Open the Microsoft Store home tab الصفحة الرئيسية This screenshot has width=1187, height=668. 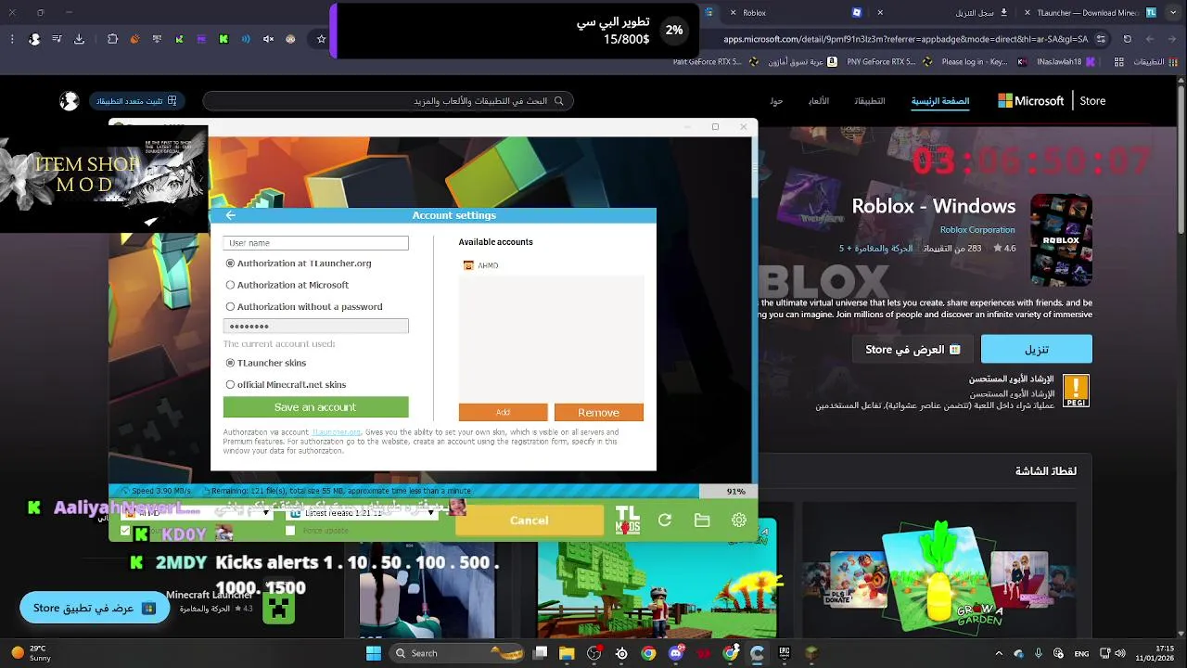tap(940, 101)
